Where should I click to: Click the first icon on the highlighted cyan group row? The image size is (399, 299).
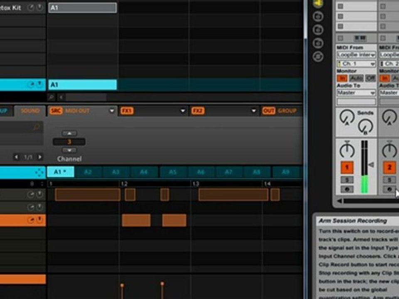click(x=31, y=84)
